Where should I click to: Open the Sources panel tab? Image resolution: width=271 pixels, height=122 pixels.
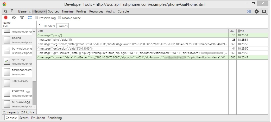click(x=53, y=11)
